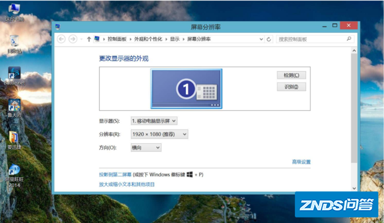This screenshot has height=223, width=384.
Task: Click the 识别(I) identify button
Action: [292, 87]
